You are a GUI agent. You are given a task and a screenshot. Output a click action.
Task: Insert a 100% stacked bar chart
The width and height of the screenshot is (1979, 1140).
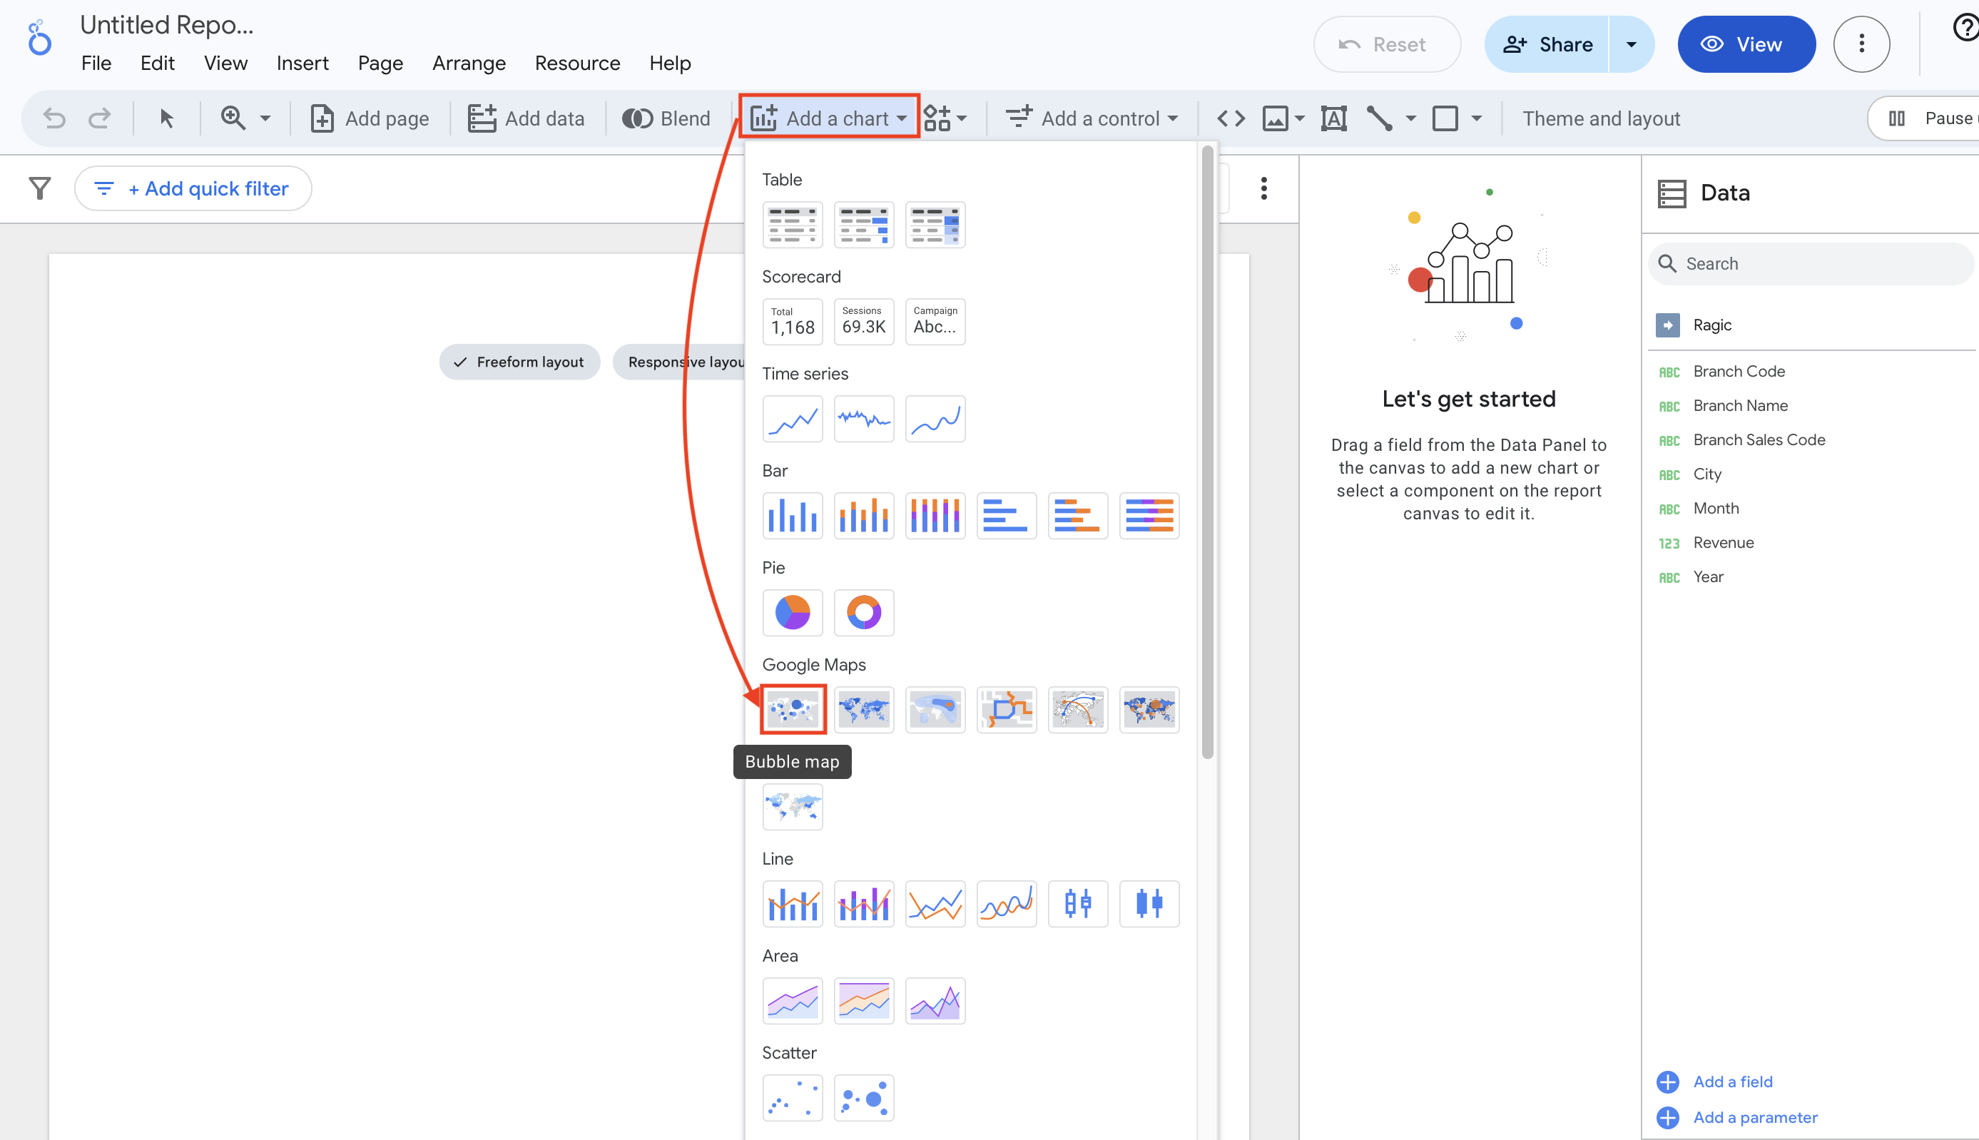[1149, 516]
